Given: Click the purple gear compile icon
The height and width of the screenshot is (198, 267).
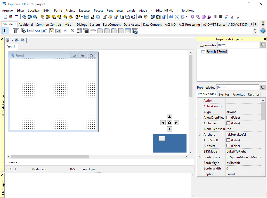Looking at the screenshot, I should (x=192, y=17).
